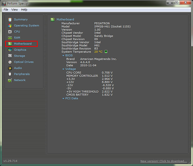Click the Audio speaker icon
This screenshot has height=166, width=193.
(10, 68)
